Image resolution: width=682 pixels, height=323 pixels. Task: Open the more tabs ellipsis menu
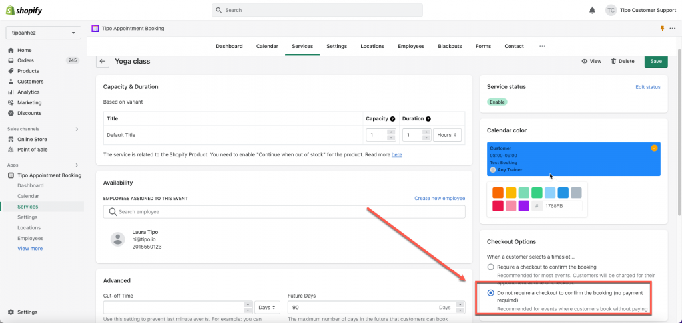[542, 46]
